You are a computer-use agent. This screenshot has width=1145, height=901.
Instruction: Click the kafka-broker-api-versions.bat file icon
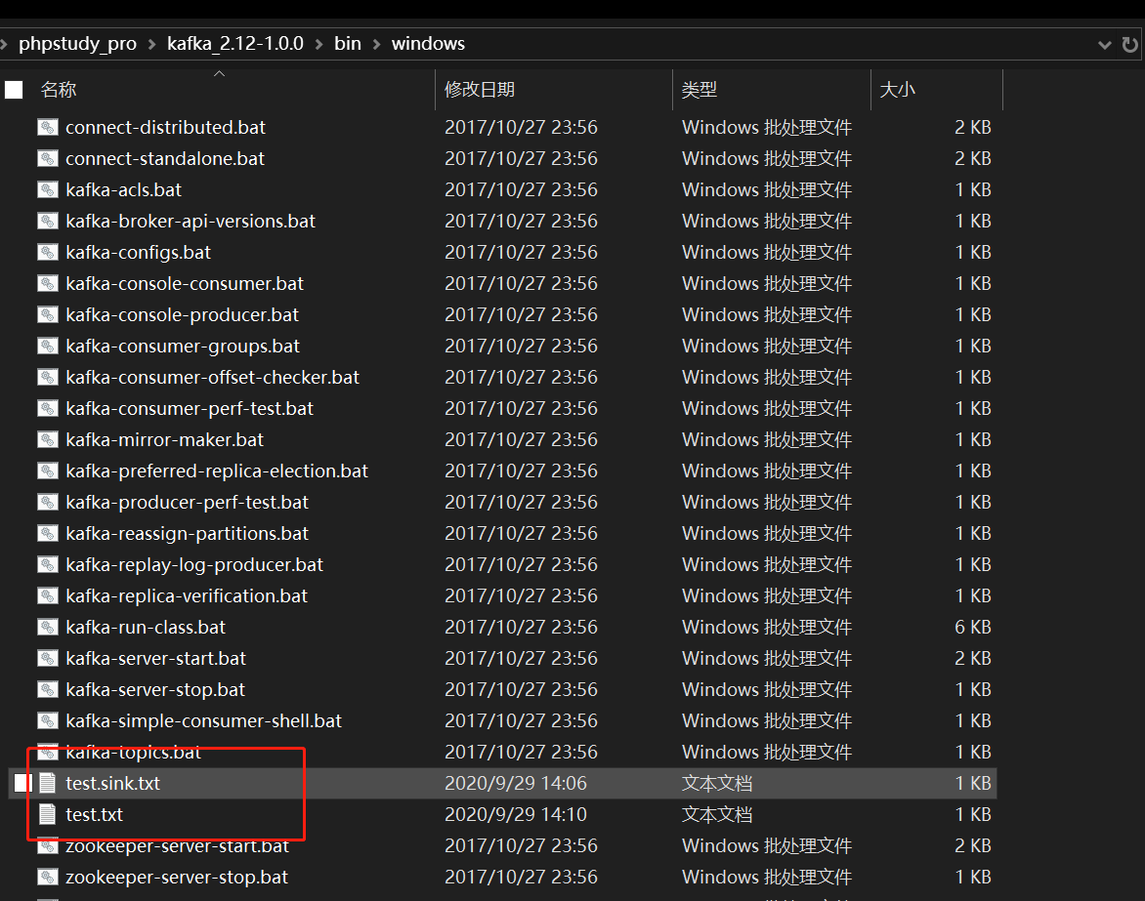click(x=48, y=221)
